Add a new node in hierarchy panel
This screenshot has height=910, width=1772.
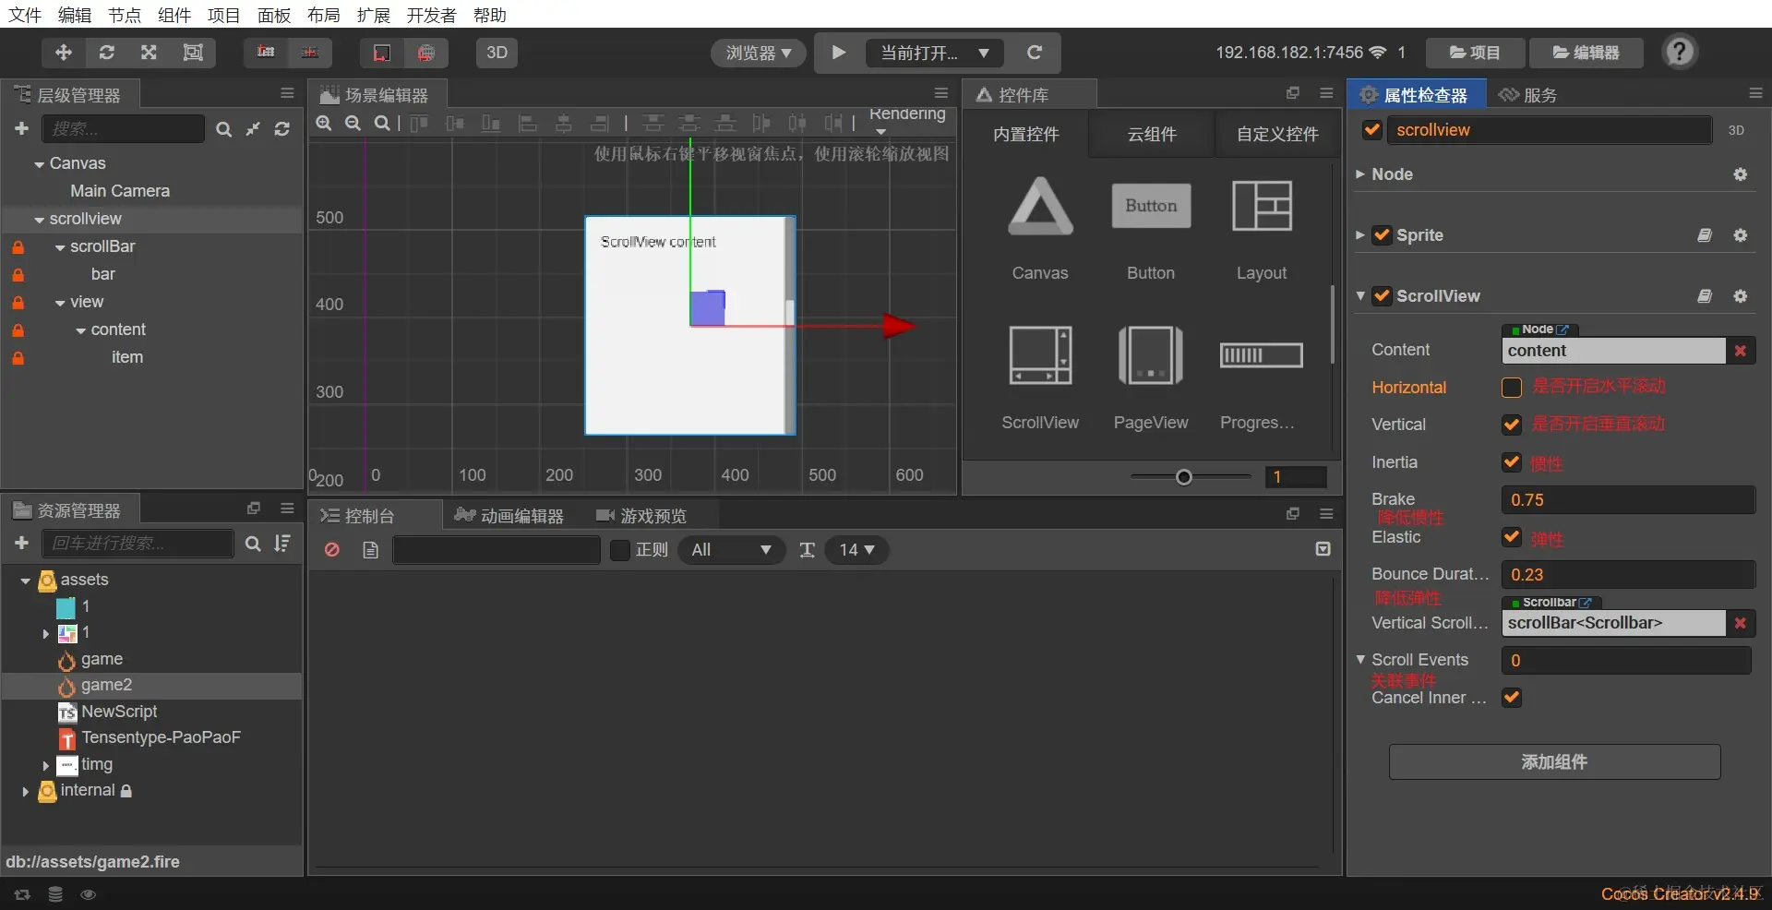pos(22,129)
